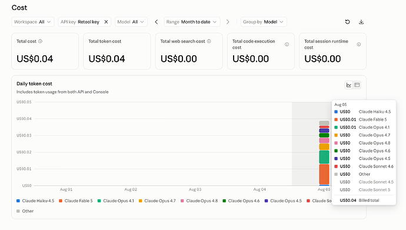406x230 pixels.
Task: Remove the Retool key API filter
Action: point(106,22)
